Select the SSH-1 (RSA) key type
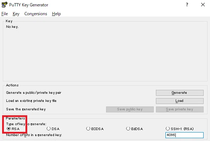 [x=180, y=129]
